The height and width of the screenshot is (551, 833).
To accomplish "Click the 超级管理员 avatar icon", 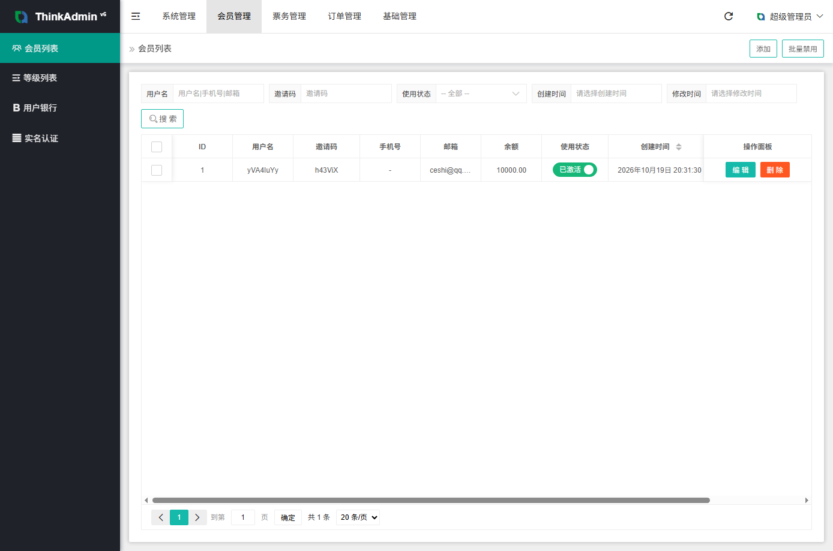I will pyautogui.click(x=761, y=17).
